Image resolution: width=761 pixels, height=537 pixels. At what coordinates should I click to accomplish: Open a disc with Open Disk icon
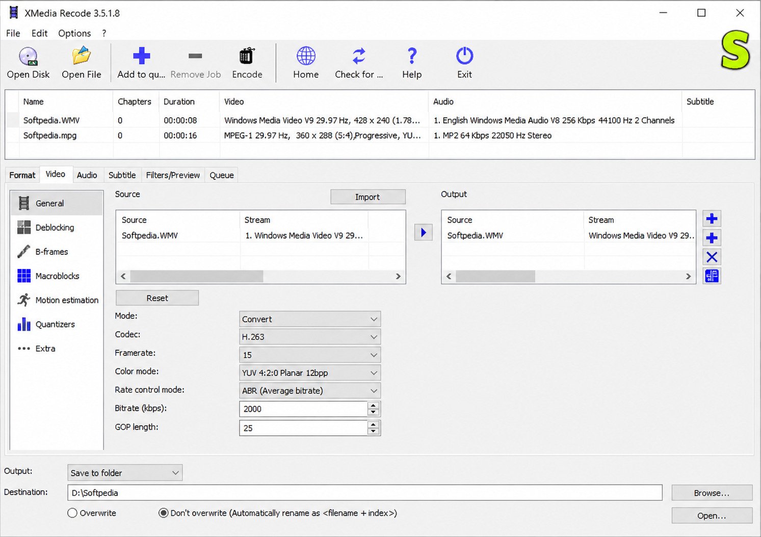click(x=28, y=56)
